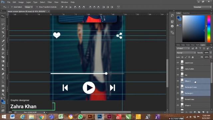213x120 pixels.
Task: Open the Color panel flyout menu
Action: tap(211, 13)
